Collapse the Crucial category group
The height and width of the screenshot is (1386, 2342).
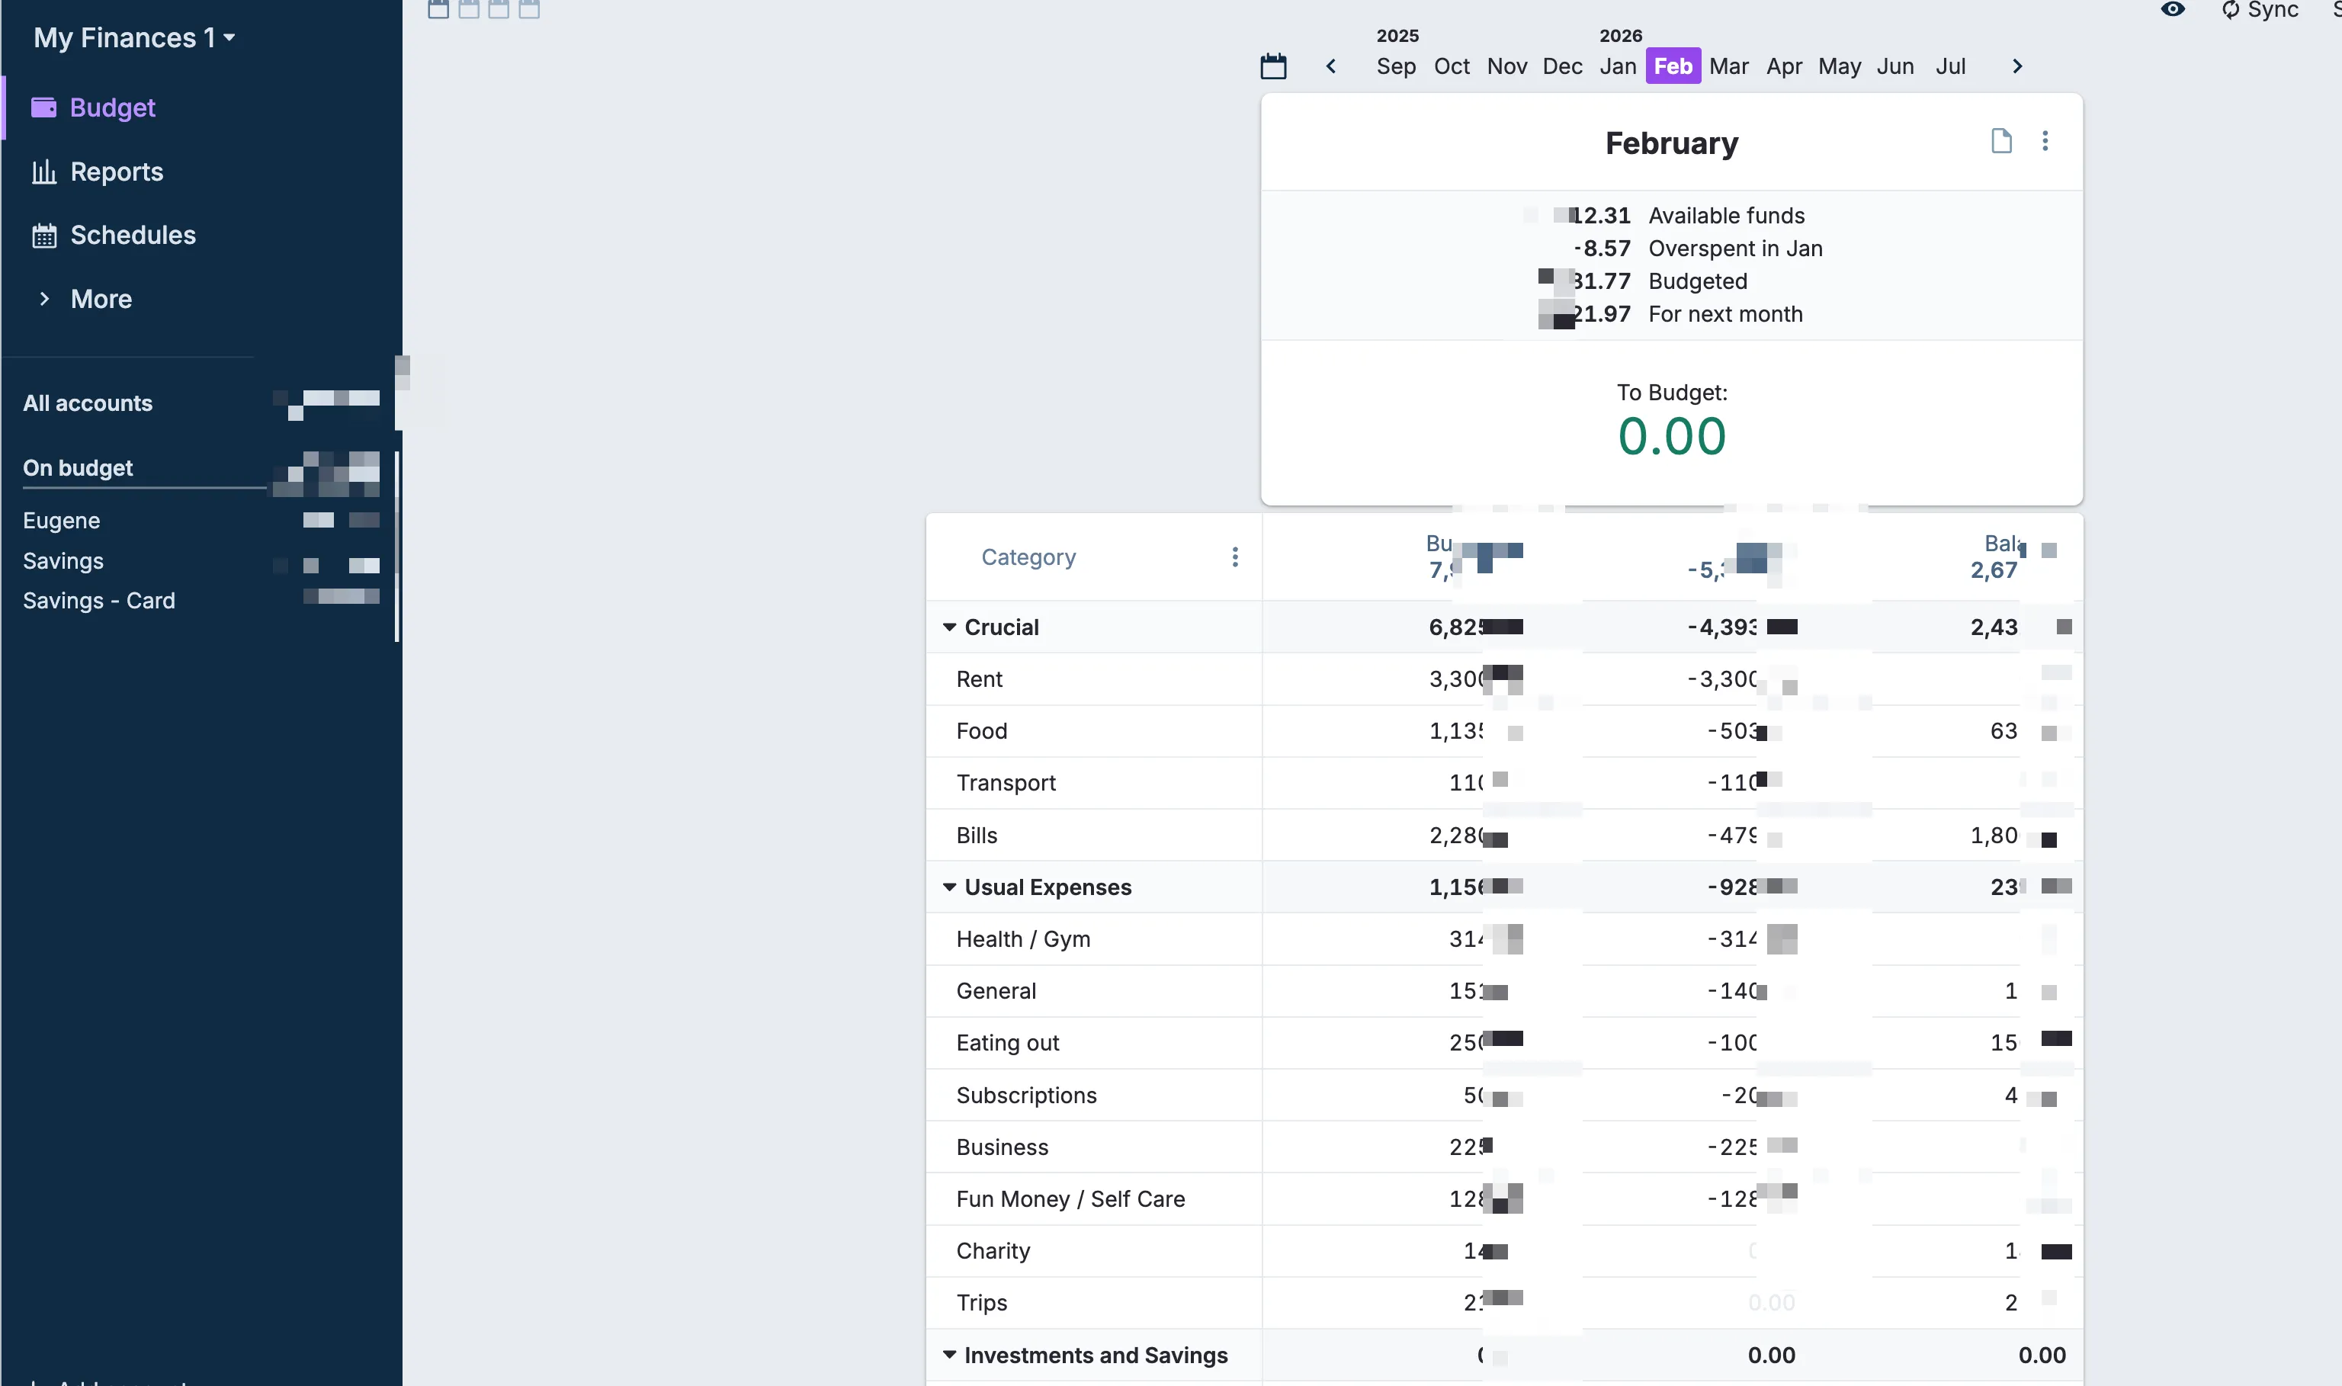coord(950,627)
